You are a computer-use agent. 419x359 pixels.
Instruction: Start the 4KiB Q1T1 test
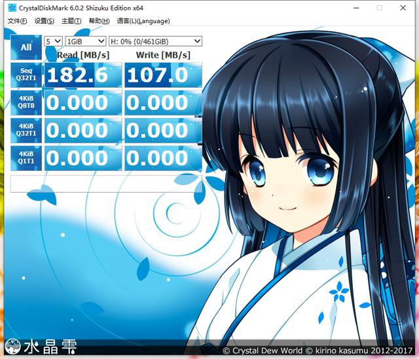26,158
